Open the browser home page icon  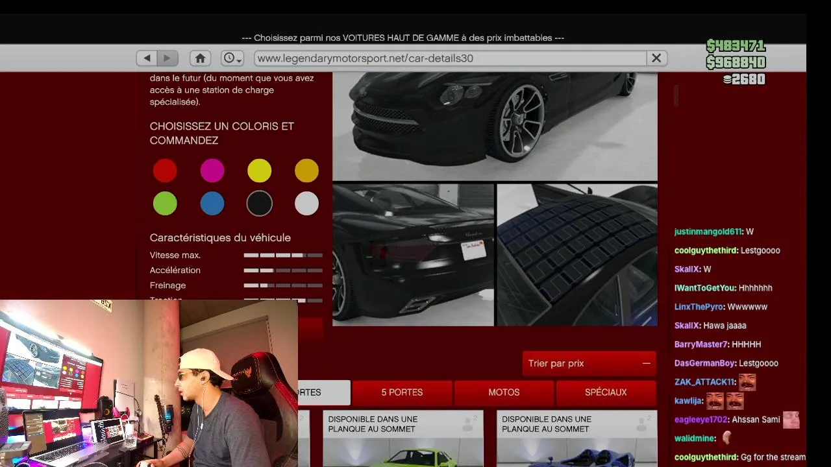pyautogui.click(x=200, y=58)
